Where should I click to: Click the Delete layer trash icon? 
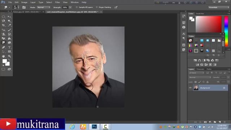tap(225, 122)
